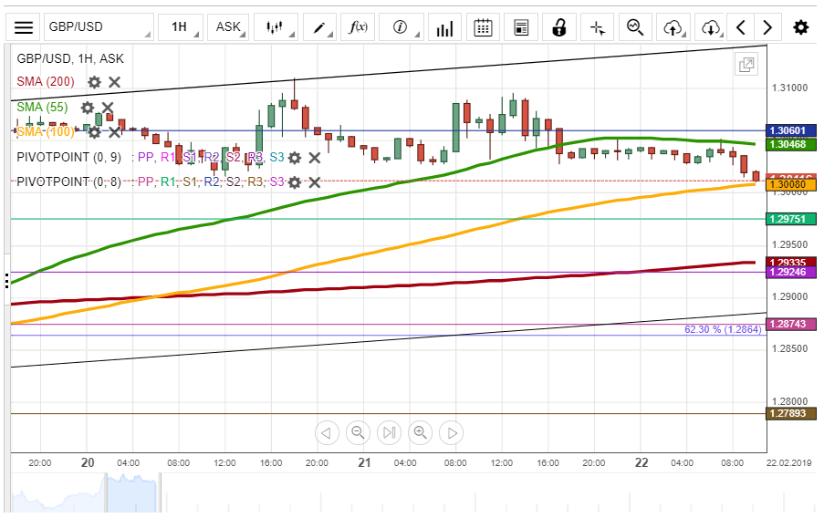Screen dimensions: 824x518
Task: Click the left panel drag handle dots
Action: click(x=6, y=281)
